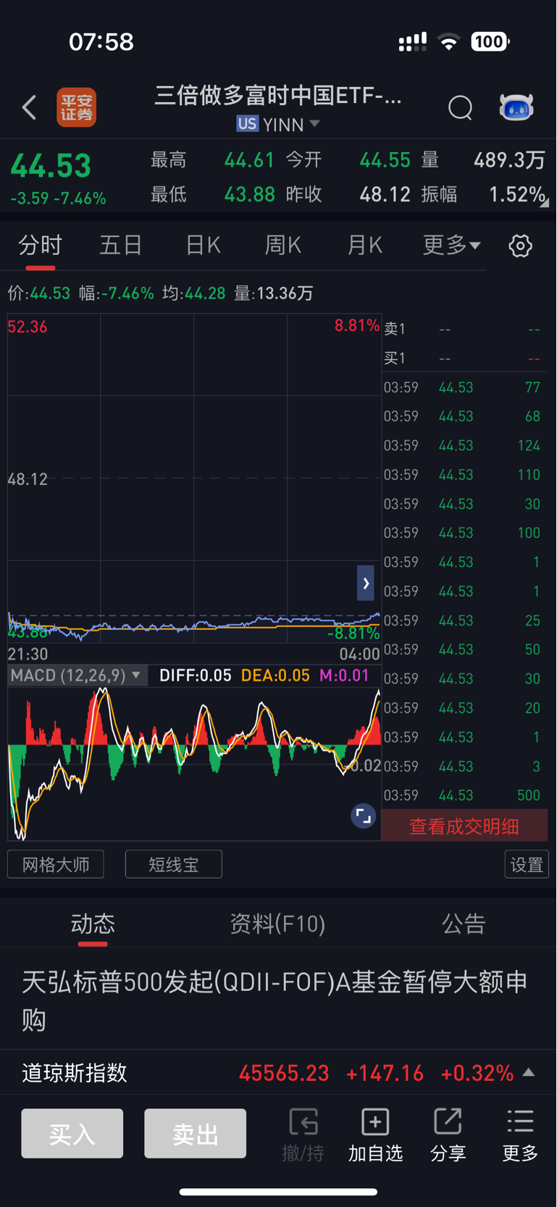Tap the 撤/持 icon

pyautogui.click(x=303, y=1134)
